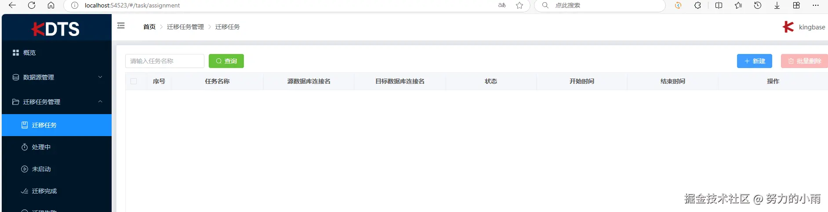Click the 目标数据库连接名 column header
828x212 pixels.
point(400,81)
